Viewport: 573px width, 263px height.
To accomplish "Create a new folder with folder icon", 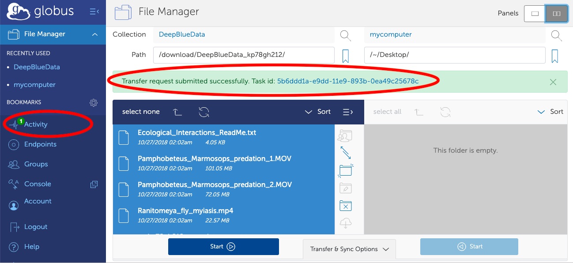I will (x=346, y=170).
